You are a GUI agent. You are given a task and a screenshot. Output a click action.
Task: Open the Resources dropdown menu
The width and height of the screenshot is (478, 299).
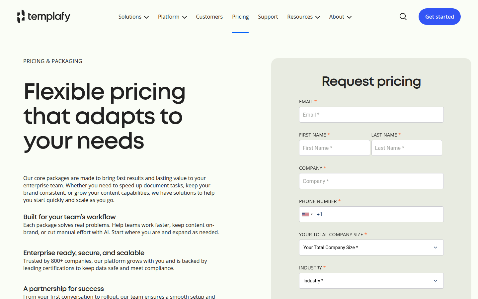click(303, 17)
